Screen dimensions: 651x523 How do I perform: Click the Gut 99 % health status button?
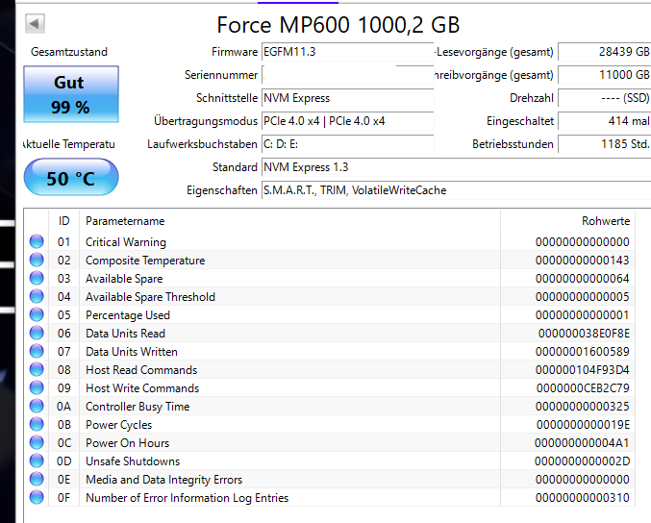click(71, 94)
